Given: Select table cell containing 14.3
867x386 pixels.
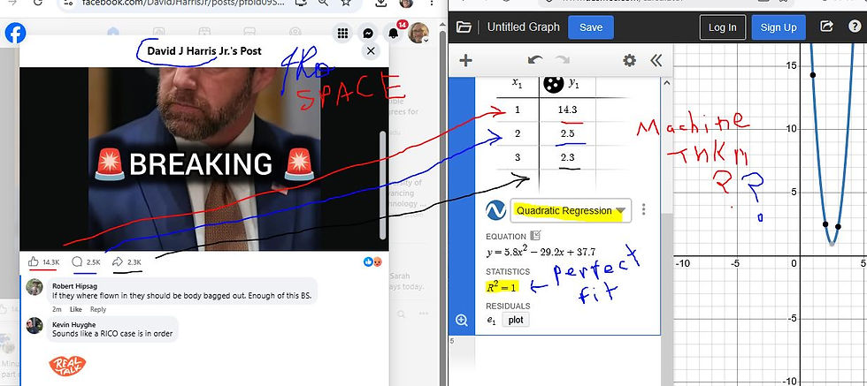Looking at the screenshot, I should [567, 110].
